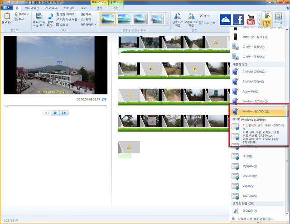Open Music Tools Options tab
This screenshot has height=224, width=290.
(116, 8)
